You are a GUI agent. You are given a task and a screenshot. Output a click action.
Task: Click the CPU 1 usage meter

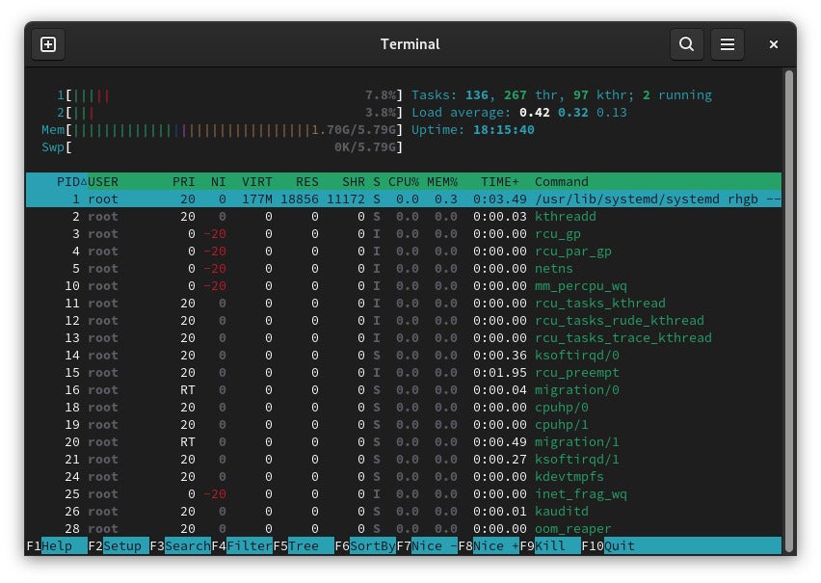230,95
